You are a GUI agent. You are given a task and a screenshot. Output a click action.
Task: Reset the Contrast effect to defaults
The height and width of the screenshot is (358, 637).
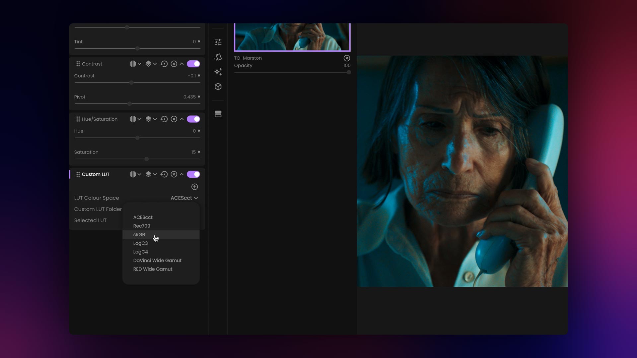point(164,64)
